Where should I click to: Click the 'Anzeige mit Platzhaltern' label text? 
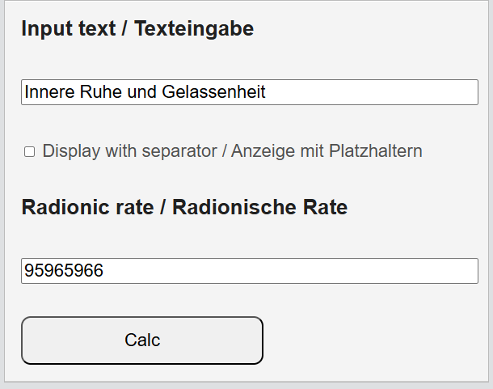point(327,151)
